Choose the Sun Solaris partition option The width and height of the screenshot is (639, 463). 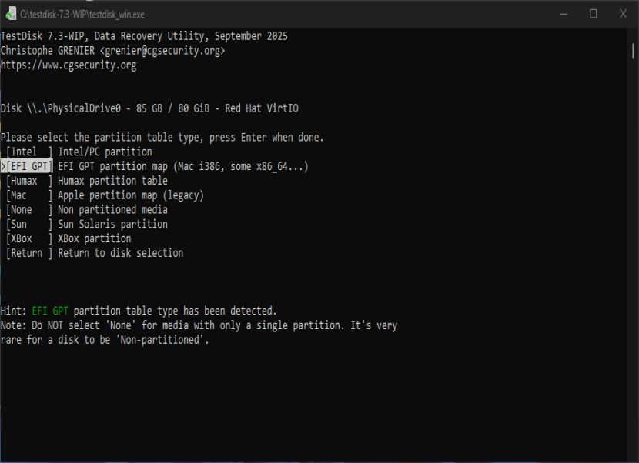(87, 225)
